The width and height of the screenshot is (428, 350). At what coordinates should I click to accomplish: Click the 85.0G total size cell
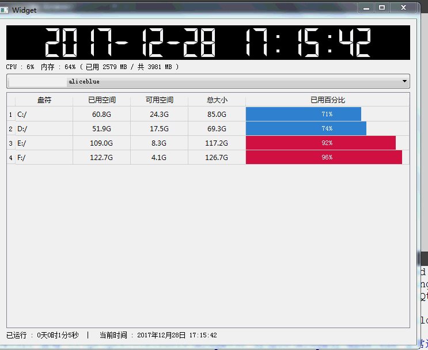click(217, 115)
